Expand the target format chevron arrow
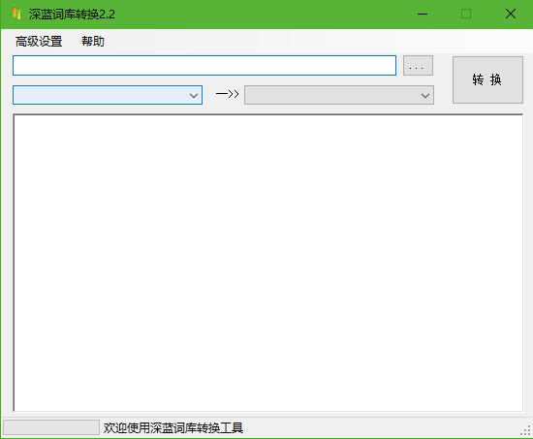Image resolution: width=533 pixels, height=439 pixels. click(x=425, y=96)
